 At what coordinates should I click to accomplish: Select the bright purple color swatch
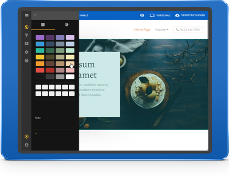click(x=40, y=37)
